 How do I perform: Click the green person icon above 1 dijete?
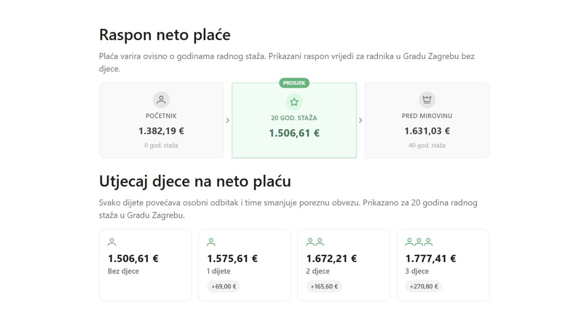[x=211, y=241]
